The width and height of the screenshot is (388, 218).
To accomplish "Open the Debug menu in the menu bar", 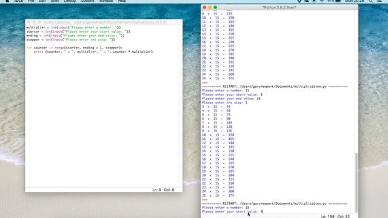I will click(70, 1).
